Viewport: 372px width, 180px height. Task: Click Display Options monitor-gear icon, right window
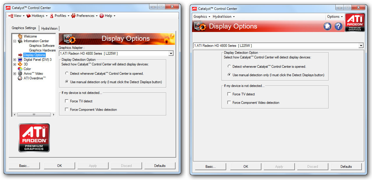pos(200,26)
